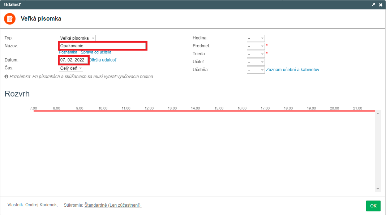Screen dimensions: 386x215
Task: Open the Typ dropdown Veľká písomka
Action: (77, 38)
